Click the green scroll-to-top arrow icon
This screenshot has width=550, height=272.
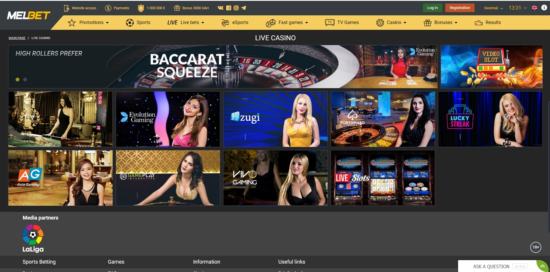(542, 267)
